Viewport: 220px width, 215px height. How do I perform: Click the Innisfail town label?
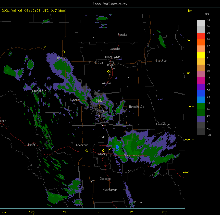106,83
